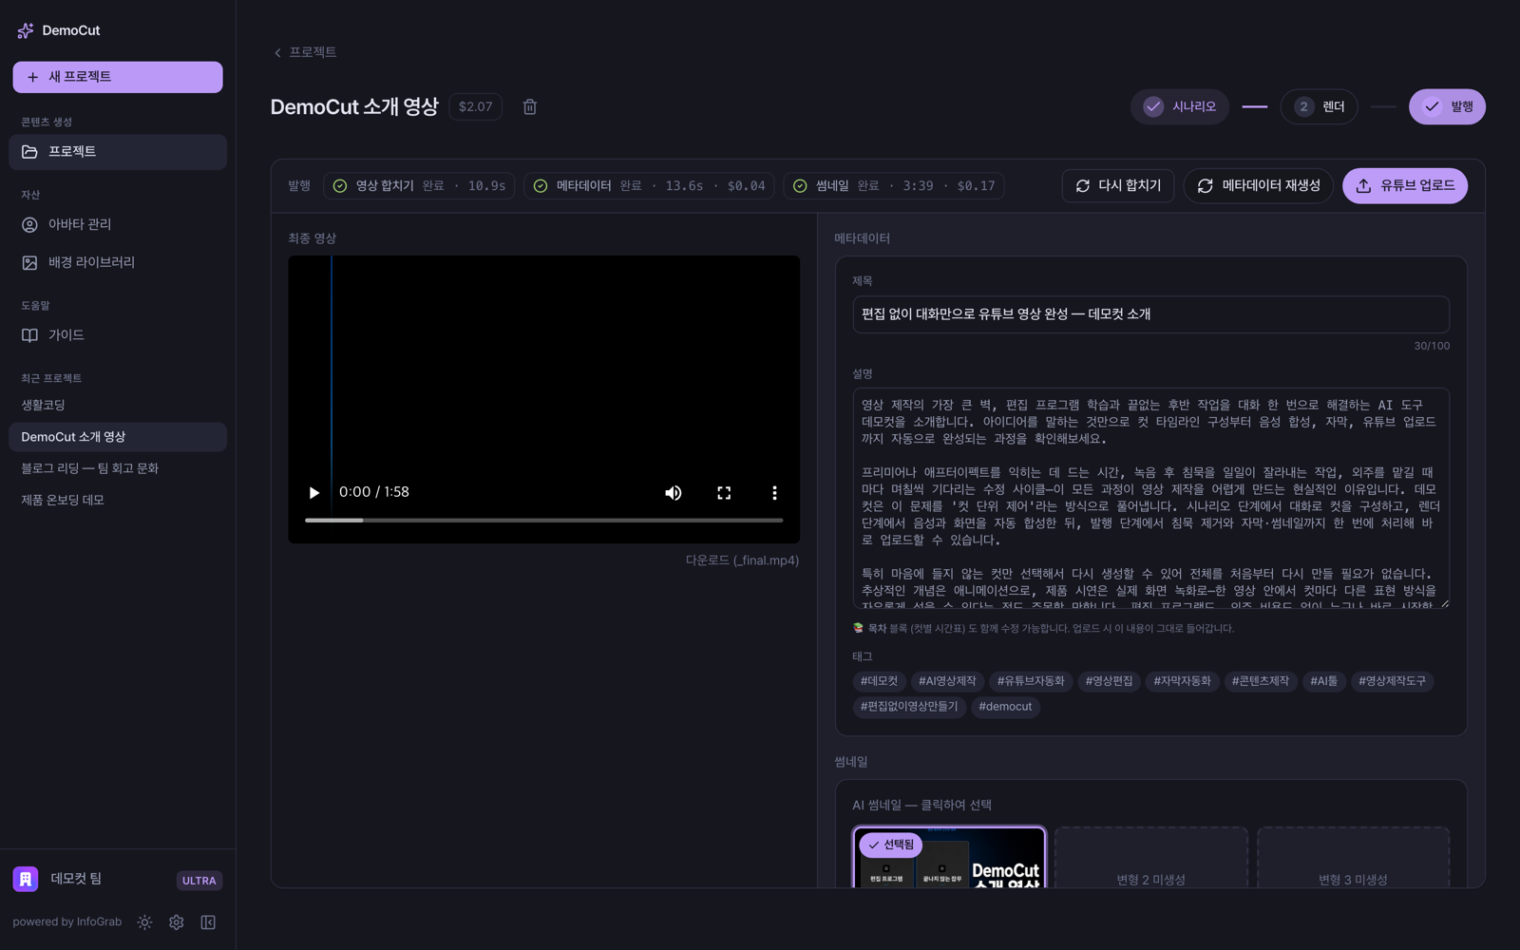Open 아바타 관리 page
This screenshot has height=950, width=1520.
point(118,224)
